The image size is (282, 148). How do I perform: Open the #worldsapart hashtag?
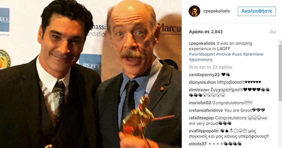coord(202,54)
